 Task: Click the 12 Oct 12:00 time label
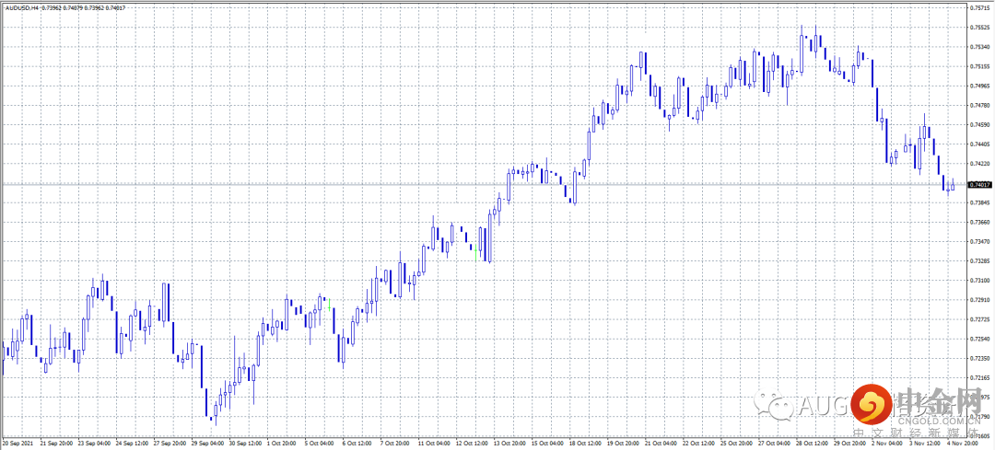[472, 443]
